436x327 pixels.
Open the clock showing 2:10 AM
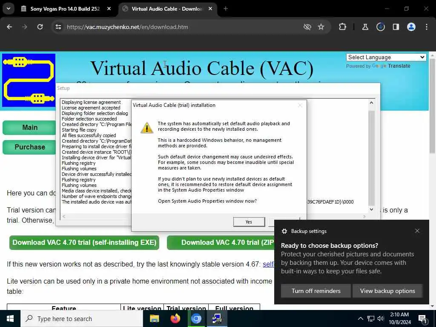point(399,318)
